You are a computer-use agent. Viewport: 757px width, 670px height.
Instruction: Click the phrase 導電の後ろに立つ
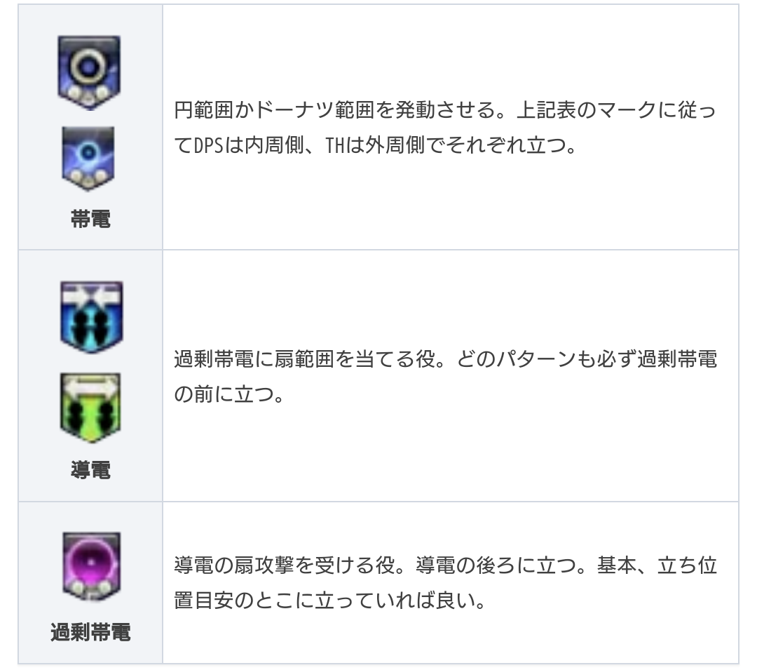pos(496,565)
